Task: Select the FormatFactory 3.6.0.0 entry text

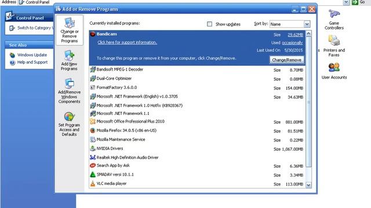Action: coord(117,87)
